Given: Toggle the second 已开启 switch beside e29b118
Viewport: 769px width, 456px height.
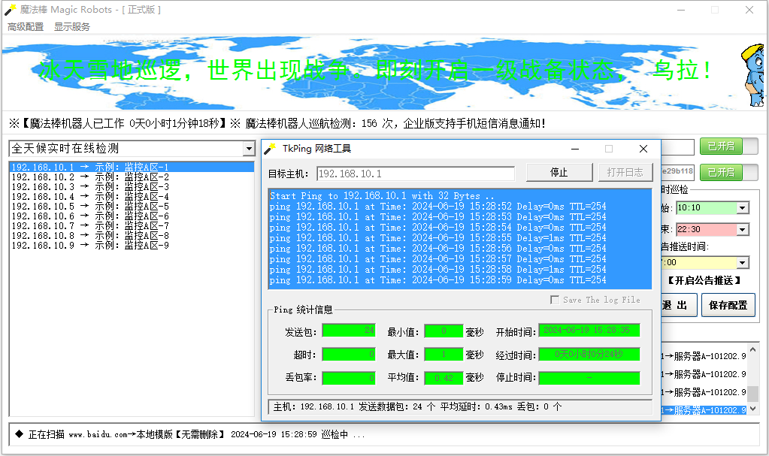Looking at the screenshot, I should pyautogui.click(x=729, y=173).
